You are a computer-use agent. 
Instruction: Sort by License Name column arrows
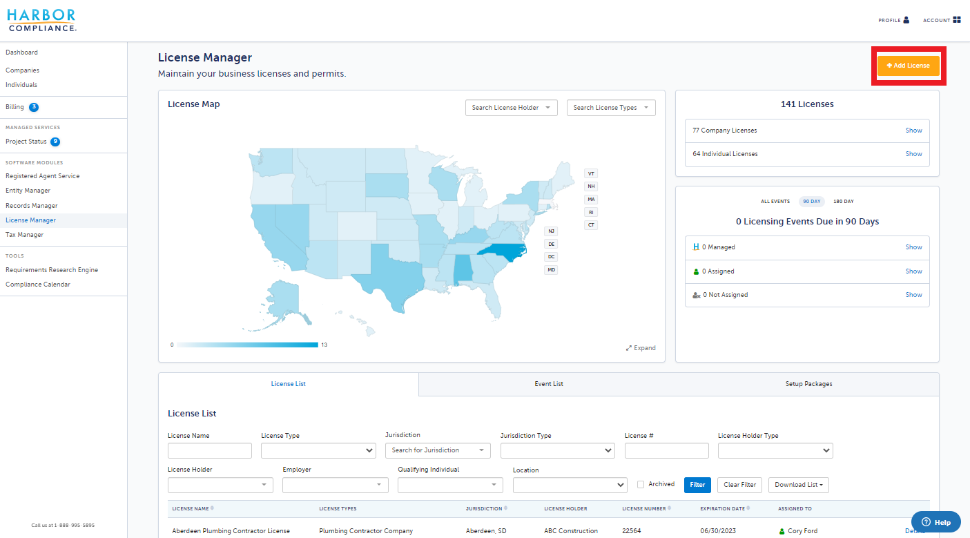pyautogui.click(x=212, y=508)
